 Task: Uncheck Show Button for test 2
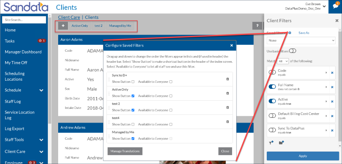133,110
